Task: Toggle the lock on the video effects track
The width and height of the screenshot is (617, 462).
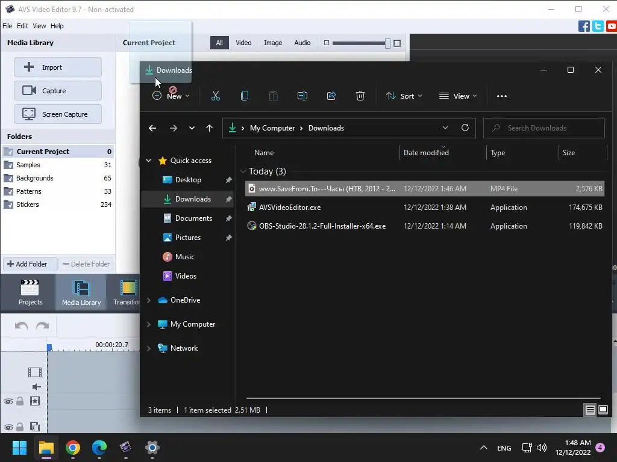Action: [20, 401]
